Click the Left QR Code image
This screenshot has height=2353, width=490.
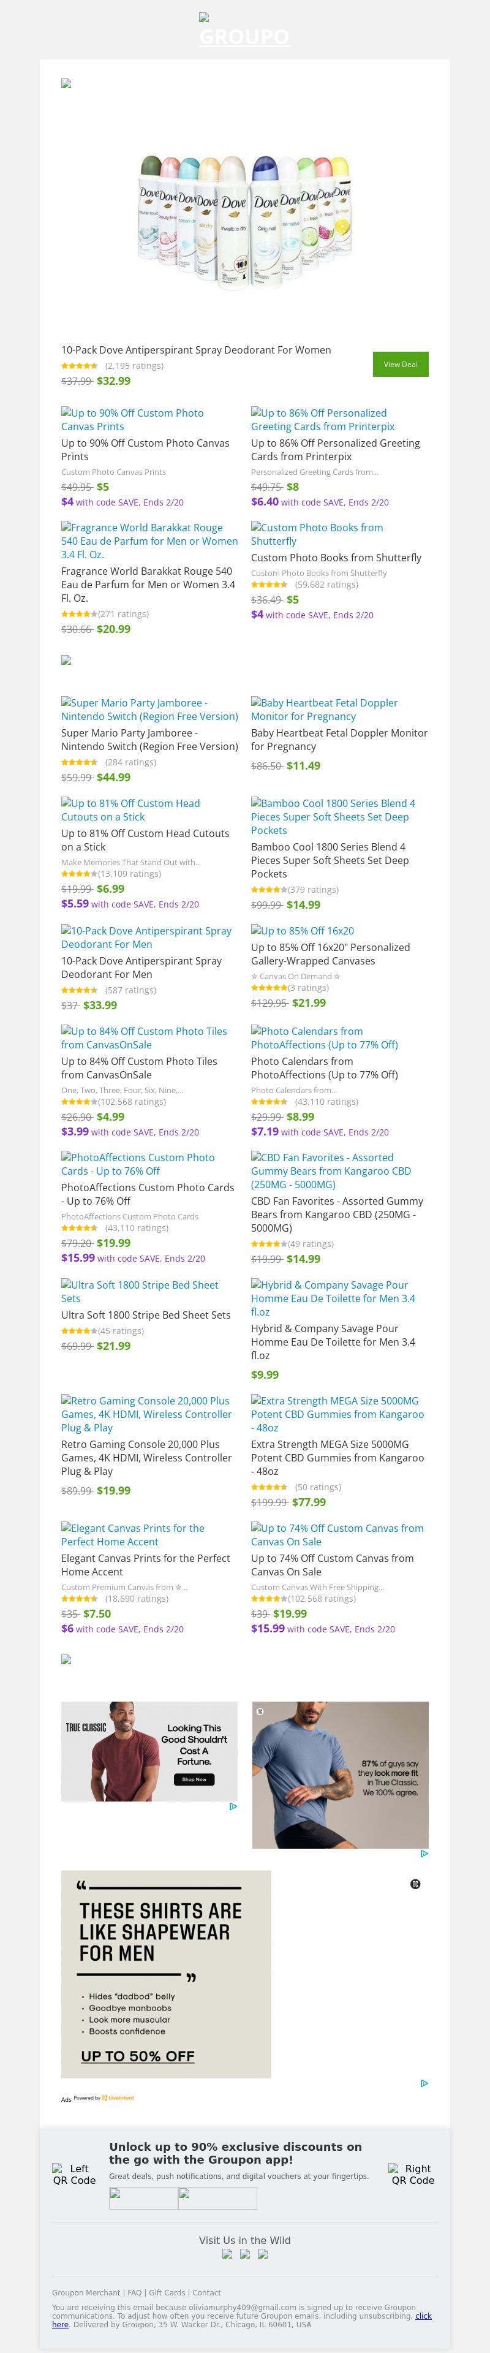74,2174
